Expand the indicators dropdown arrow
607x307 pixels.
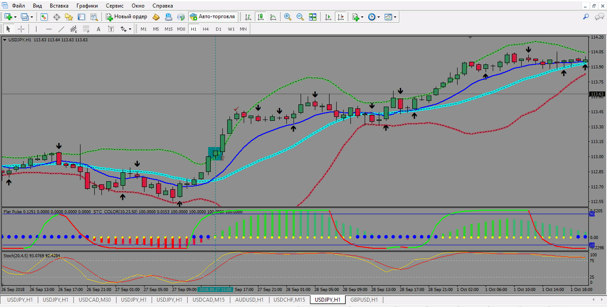[362, 17]
